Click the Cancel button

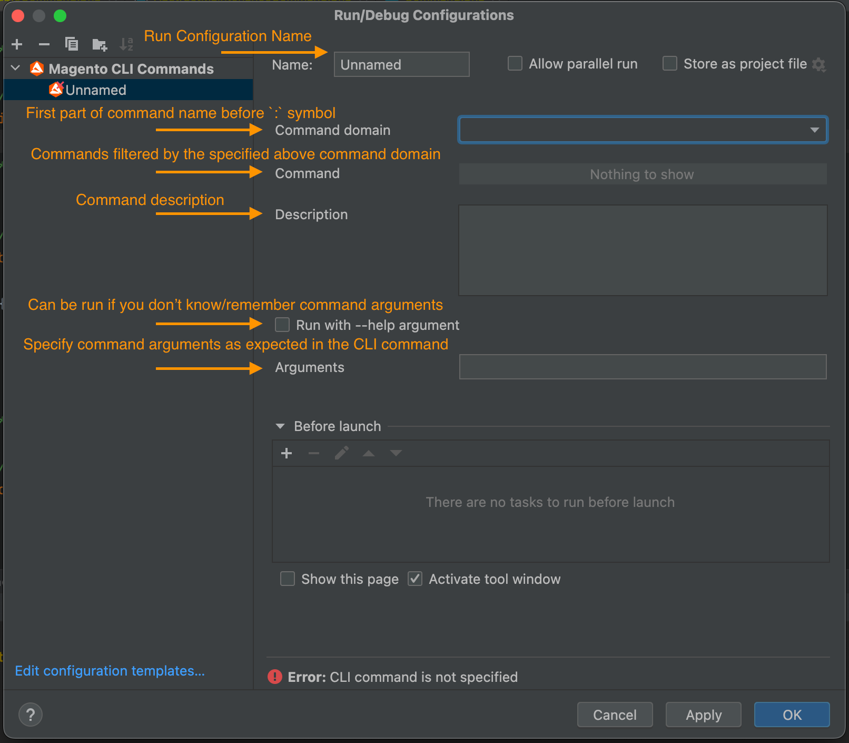coord(615,715)
